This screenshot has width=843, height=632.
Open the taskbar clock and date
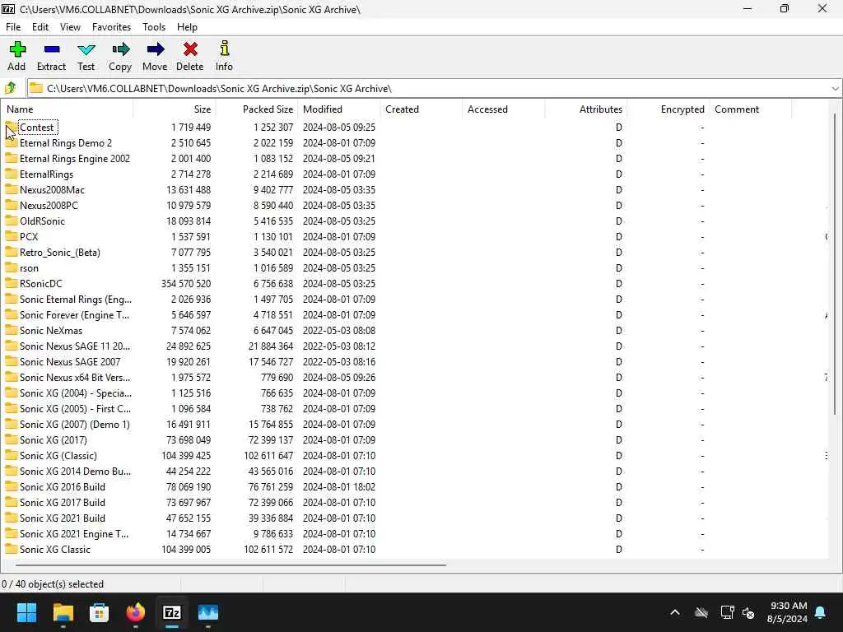click(x=788, y=612)
